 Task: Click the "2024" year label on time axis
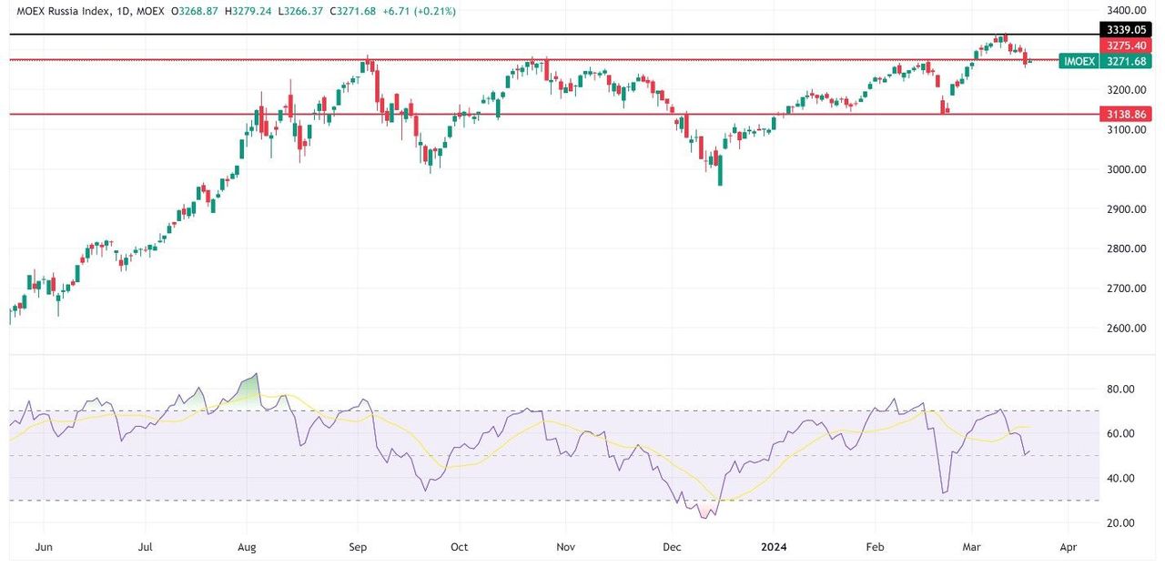click(x=773, y=548)
